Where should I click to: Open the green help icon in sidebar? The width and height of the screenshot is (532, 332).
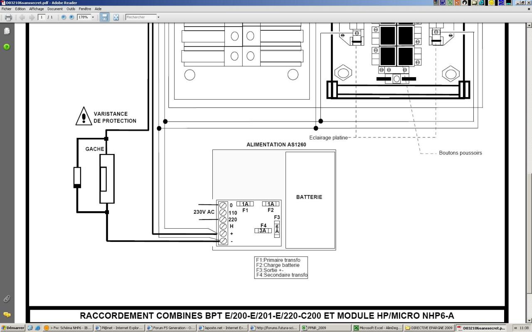[7, 47]
